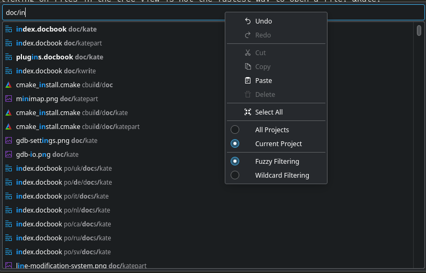Click the Undo icon in context menu
Image resolution: width=426 pixels, height=273 pixels.
(247, 21)
